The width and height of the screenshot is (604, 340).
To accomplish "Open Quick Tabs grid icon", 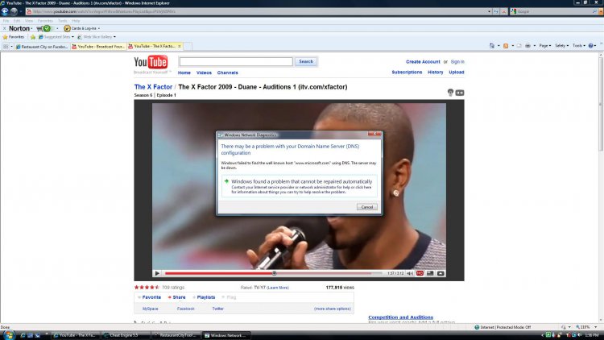I will pos(6,46).
